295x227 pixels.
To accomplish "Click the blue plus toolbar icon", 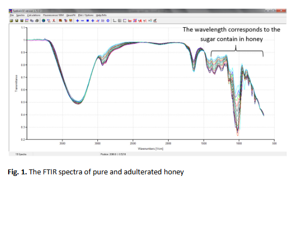I will pyautogui.click(x=77, y=21).
